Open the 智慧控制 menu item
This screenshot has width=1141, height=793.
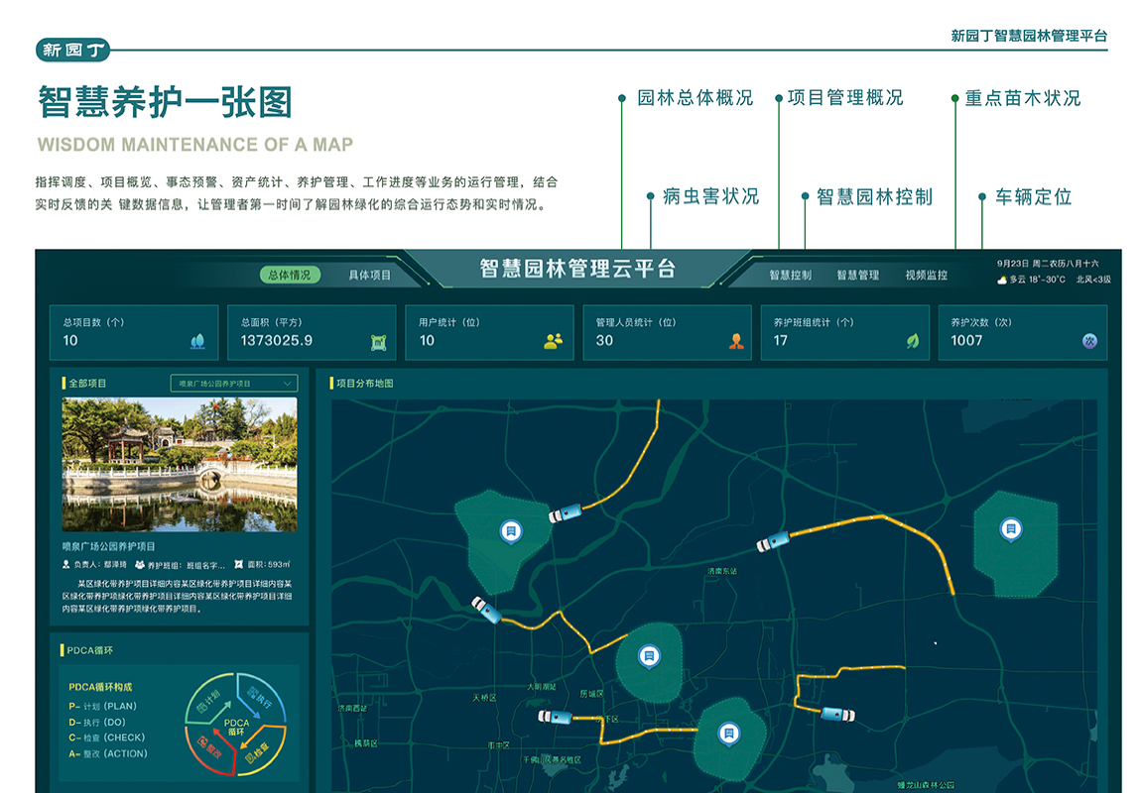(x=790, y=275)
